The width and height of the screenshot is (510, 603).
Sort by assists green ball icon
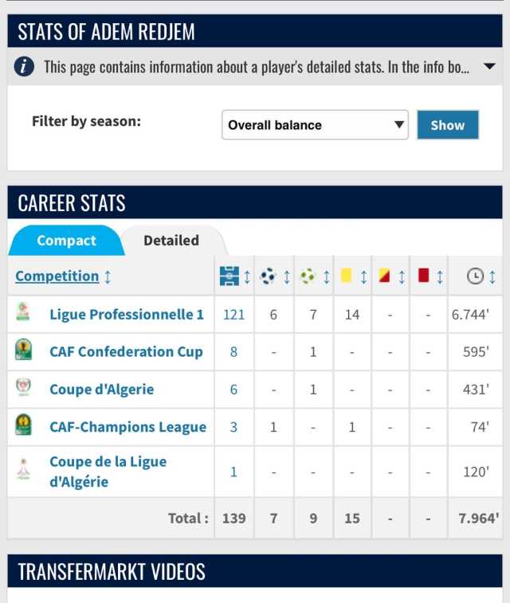click(x=308, y=276)
